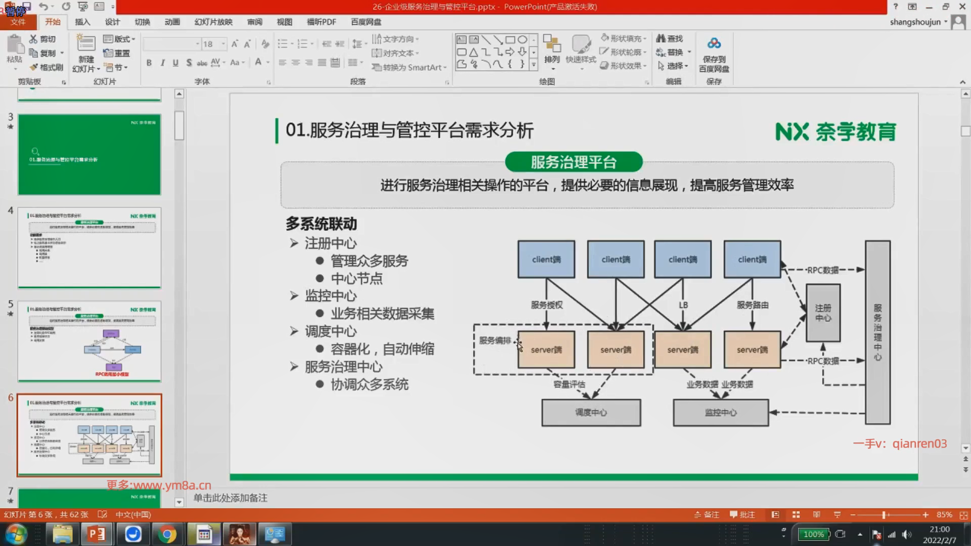This screenshot has height=546, width=971.
Task: Click Convert to SmartArt (转换为 SmartArt) button
Action: tap(410, 67)
